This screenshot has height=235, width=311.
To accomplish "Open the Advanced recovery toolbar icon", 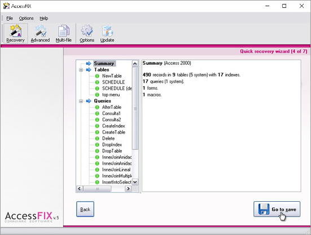I will [x=40, y=33].
